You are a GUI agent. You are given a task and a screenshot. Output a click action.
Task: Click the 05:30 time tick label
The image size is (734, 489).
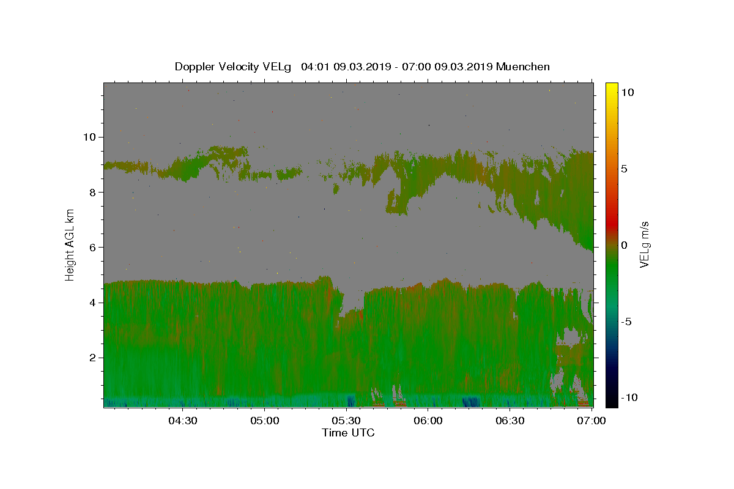pyautogui.click(x=346, y=421)
